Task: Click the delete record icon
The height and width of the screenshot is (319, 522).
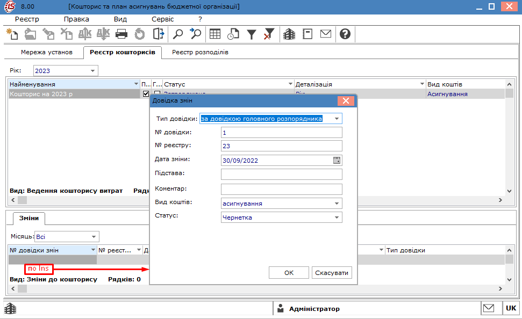Action: 67,34
